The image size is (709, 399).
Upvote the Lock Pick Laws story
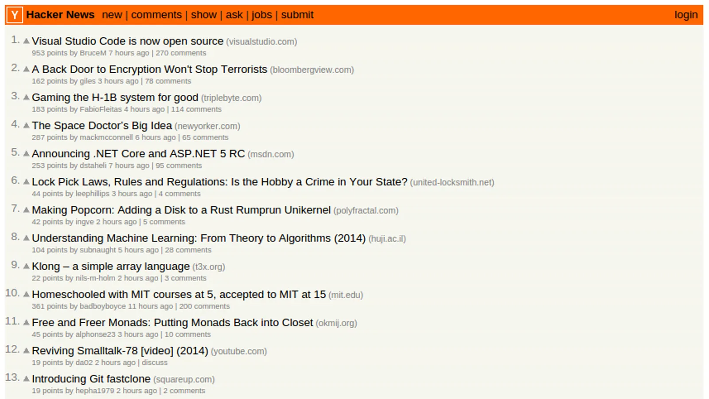27,182
